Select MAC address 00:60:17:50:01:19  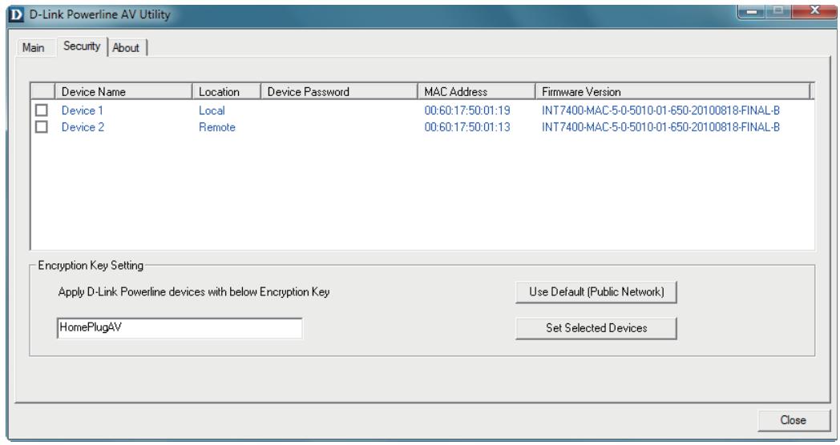[x=467, y=110]
